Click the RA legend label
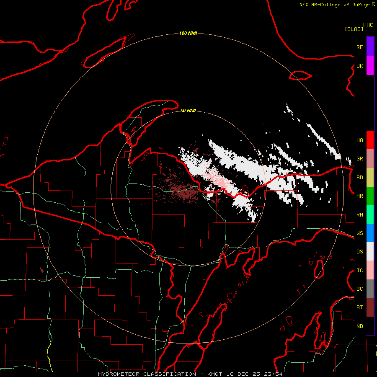The height and width of the screenshot is (377, 377). coord(359,215)
